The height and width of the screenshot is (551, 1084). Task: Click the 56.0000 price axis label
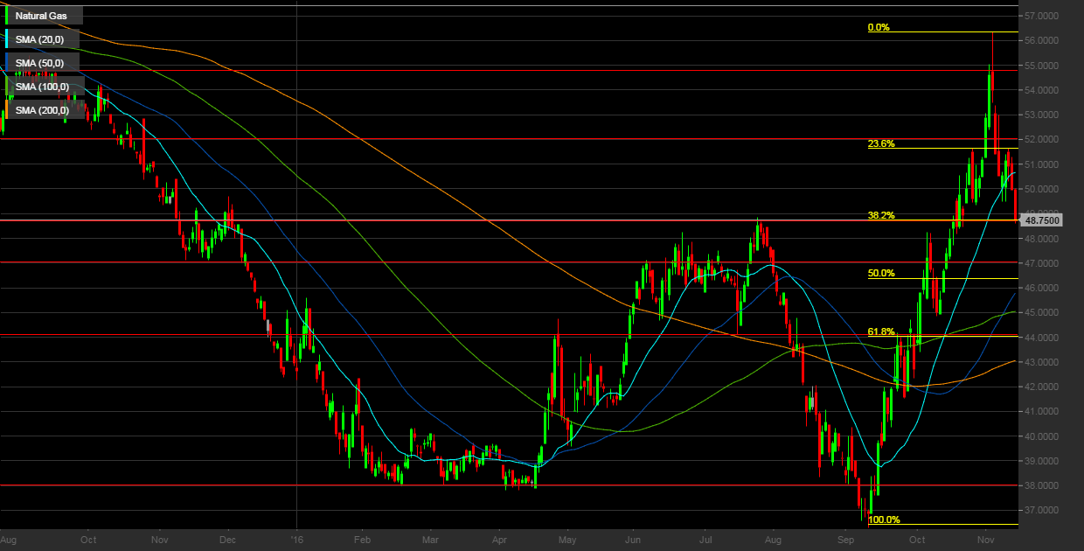(1042, 40)
